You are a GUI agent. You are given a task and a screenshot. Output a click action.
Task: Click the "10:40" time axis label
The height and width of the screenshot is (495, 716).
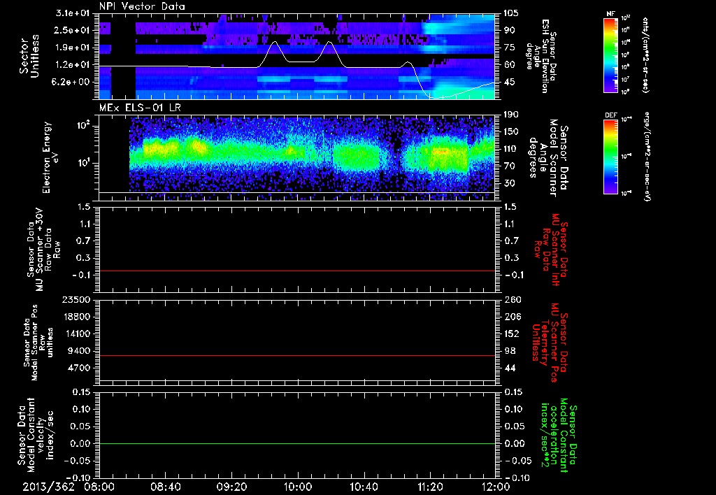tap(364, 487)
